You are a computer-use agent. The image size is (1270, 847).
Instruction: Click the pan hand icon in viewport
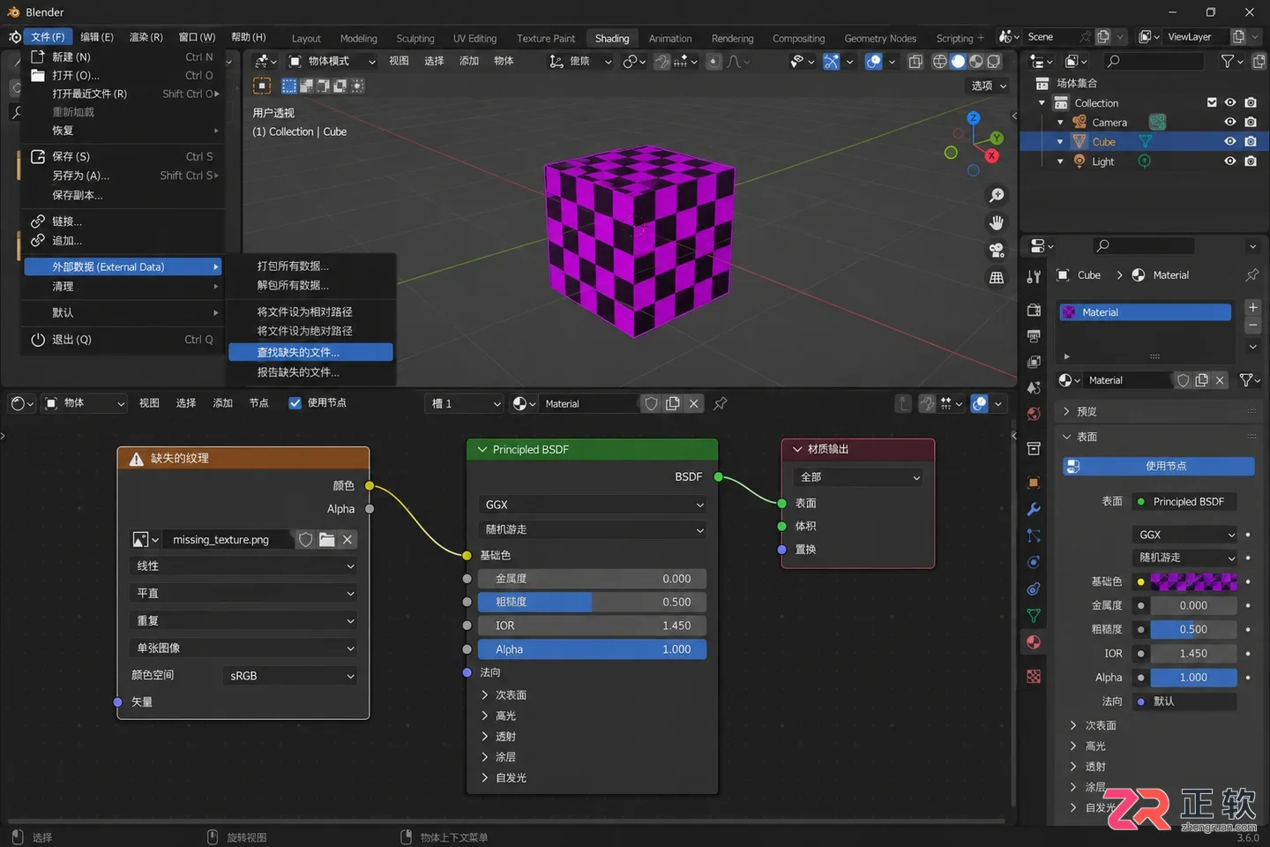(997, 222)
